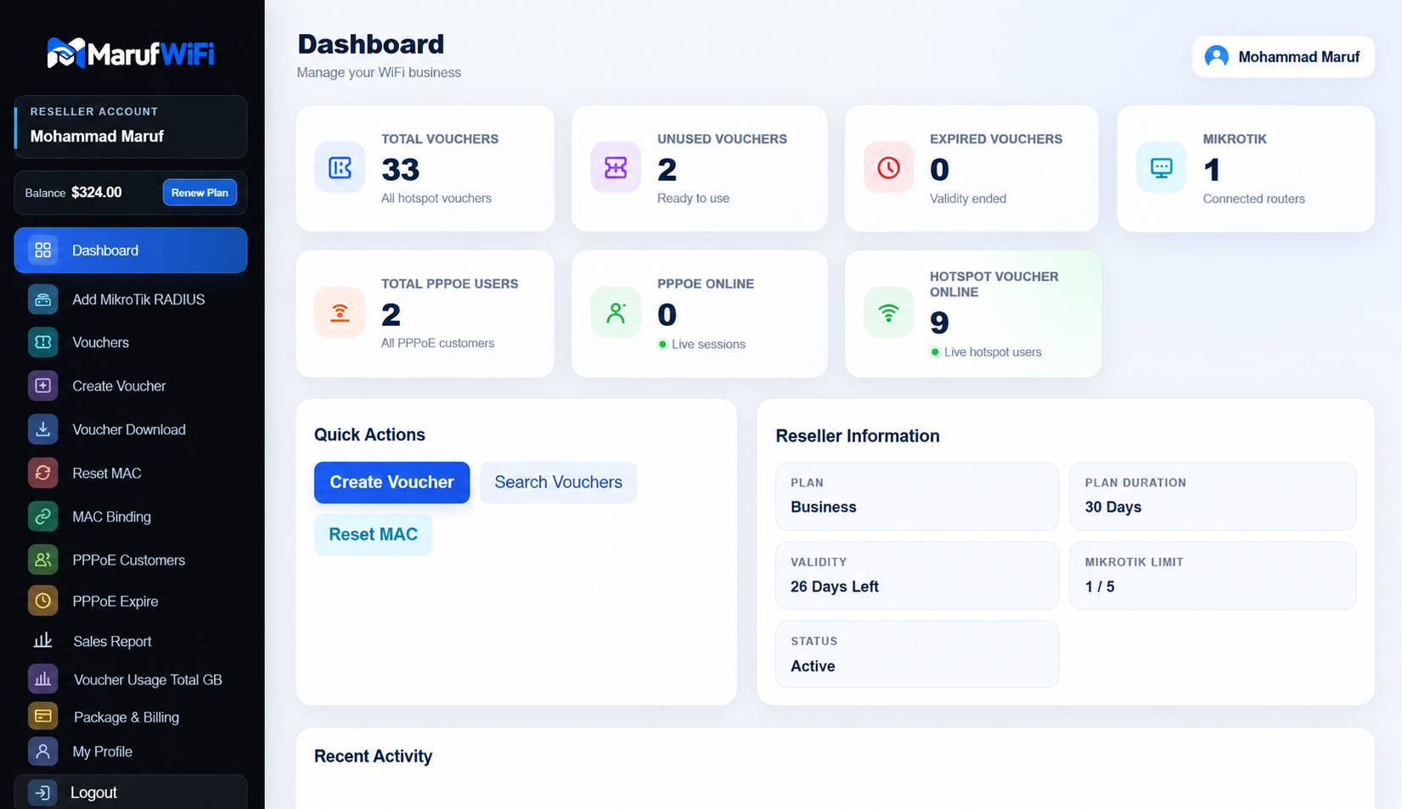Click the Reset MAC quick action button
The image size is (1402, 809).
tap(373, 534)
